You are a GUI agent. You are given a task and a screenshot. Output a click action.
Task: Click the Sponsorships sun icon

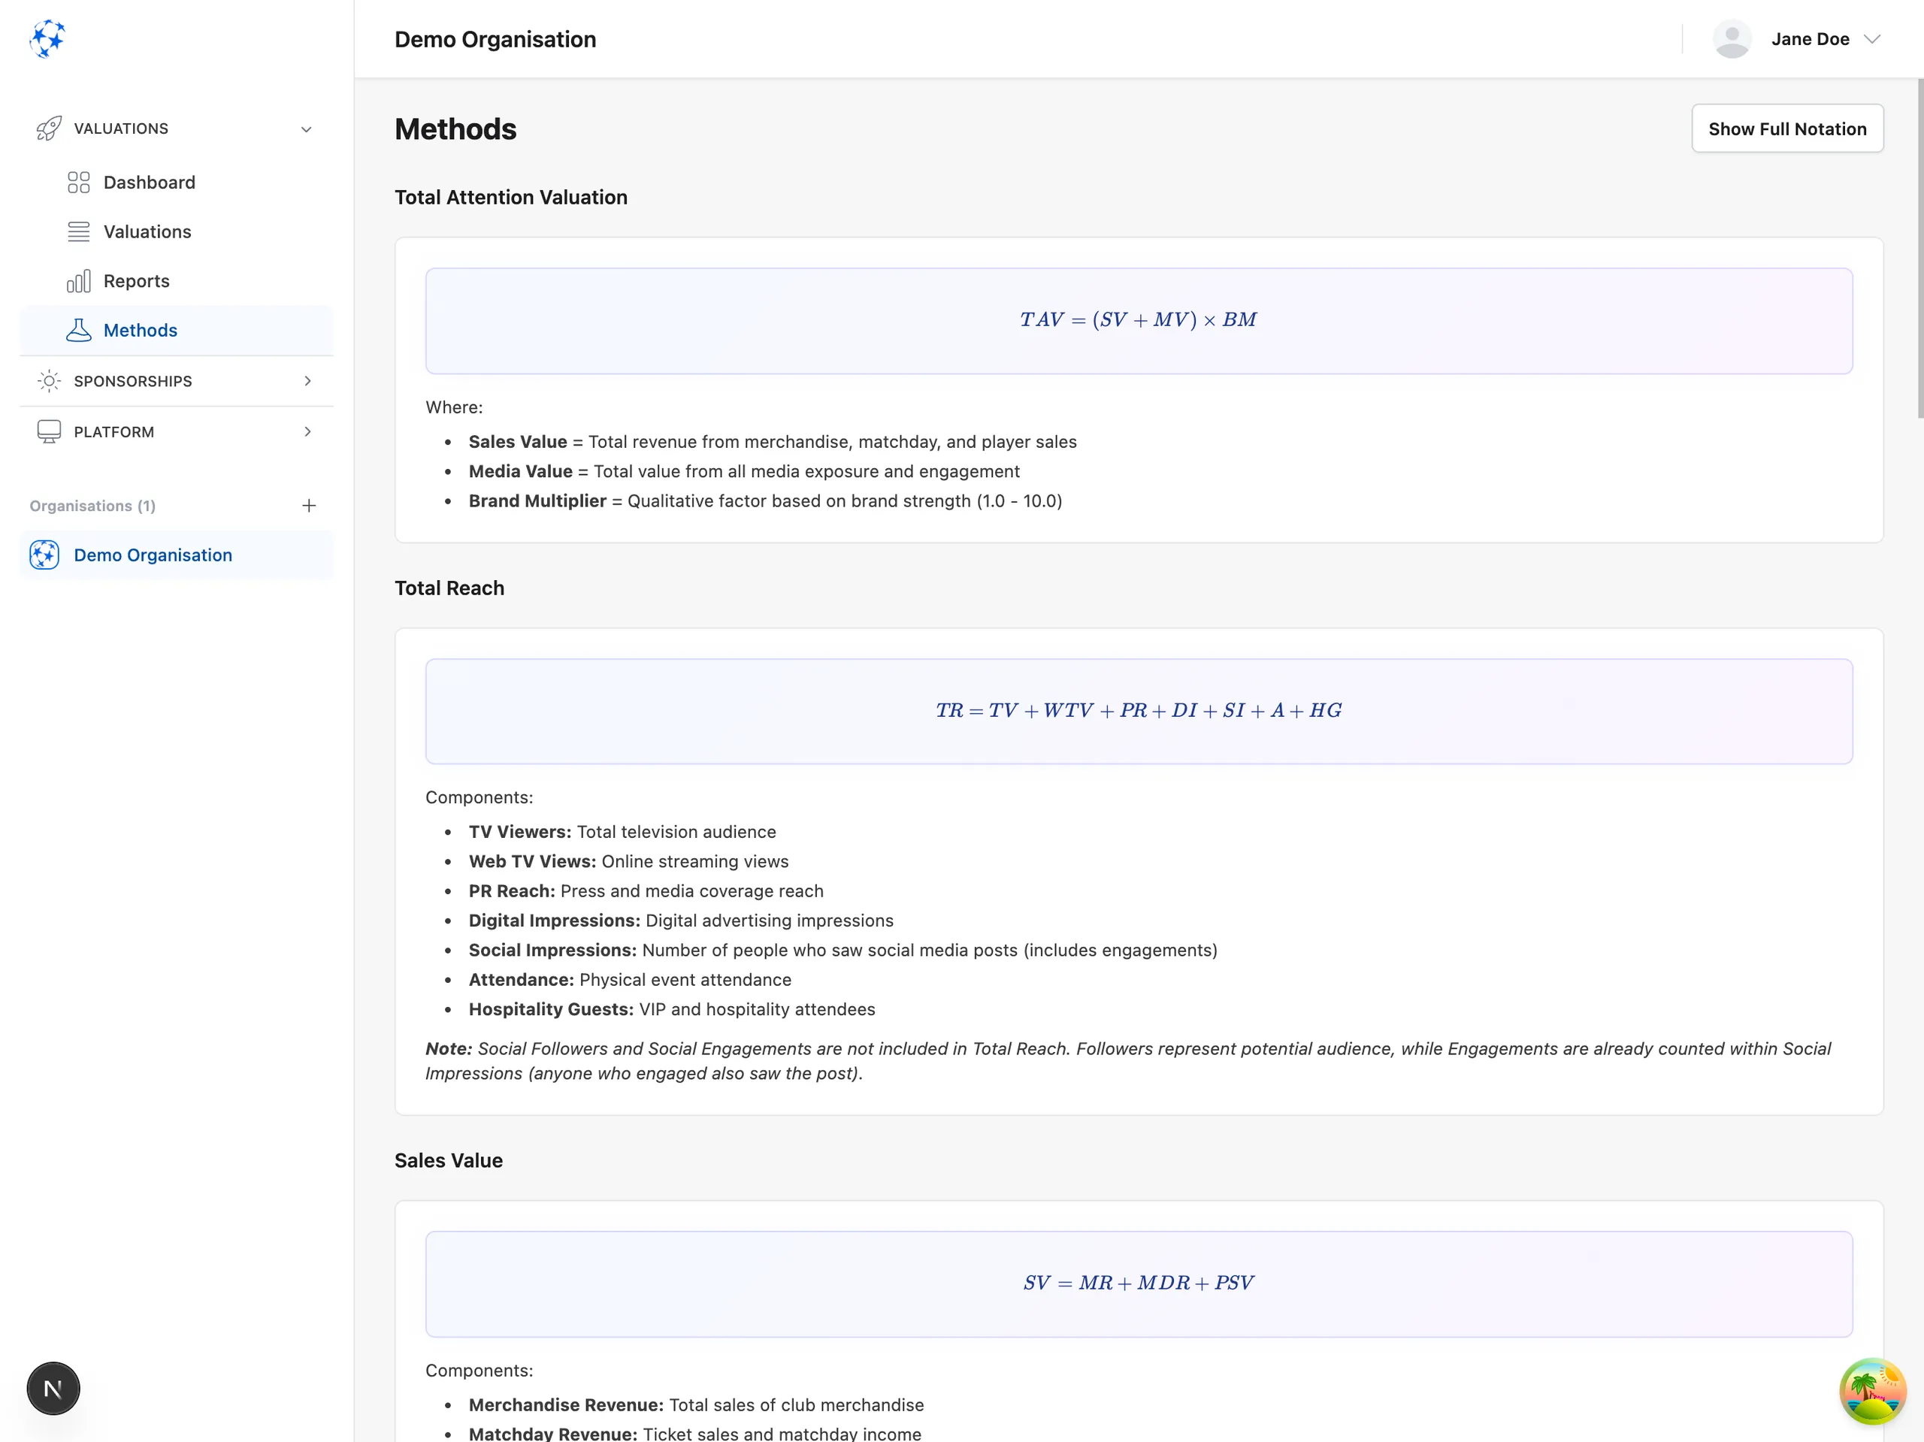click(x=49, y=381)
